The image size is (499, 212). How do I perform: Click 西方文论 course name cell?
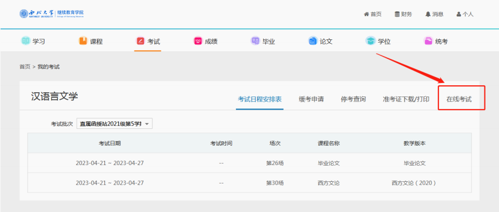(x=329, y=183)
